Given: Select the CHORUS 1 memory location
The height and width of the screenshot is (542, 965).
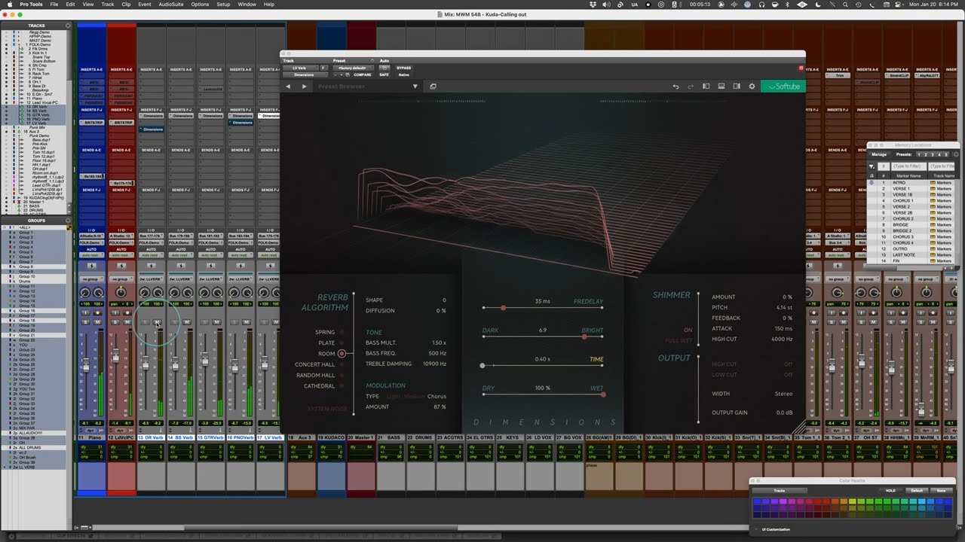Looking at the screenshot, I should click(x=902, y=201).
